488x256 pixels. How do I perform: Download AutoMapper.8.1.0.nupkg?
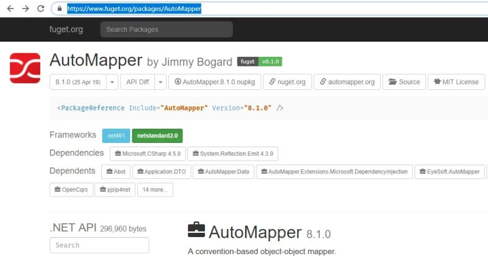tap(215, 82)
